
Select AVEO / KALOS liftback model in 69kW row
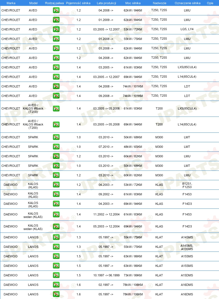33,125
